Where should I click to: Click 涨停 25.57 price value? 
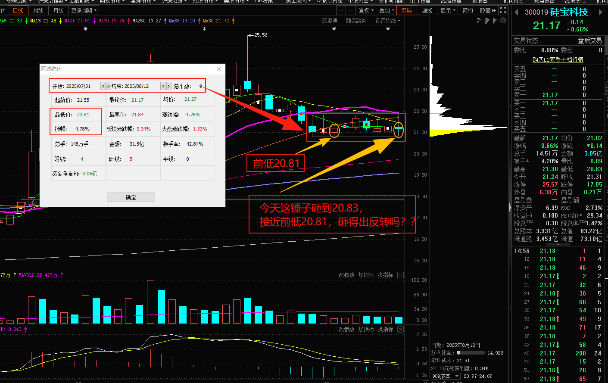tap(550, 184)
